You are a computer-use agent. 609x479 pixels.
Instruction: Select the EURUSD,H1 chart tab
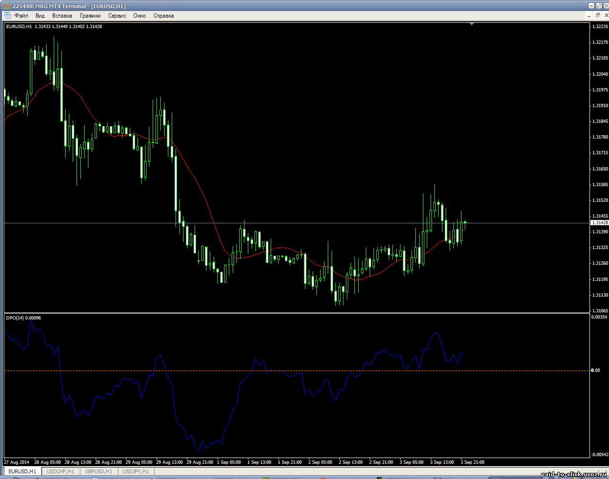click(x=22, y=471)
